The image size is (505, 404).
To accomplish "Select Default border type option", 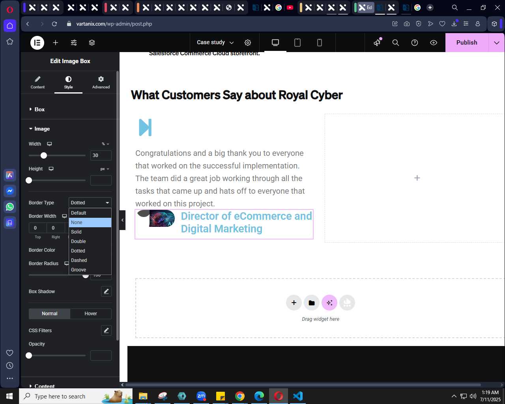I will pyautogui.click(x=90, y=213).
